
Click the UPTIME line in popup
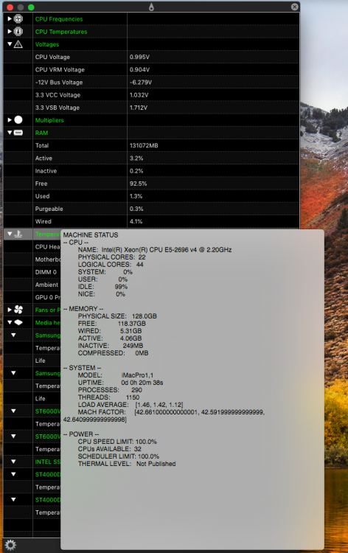click(x=121, y=383)
